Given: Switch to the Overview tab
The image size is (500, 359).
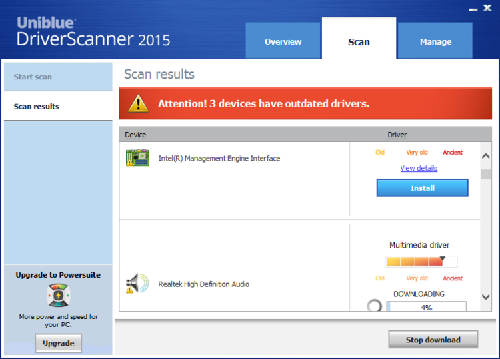Looking at the screenshot, I should click(283, 41).
